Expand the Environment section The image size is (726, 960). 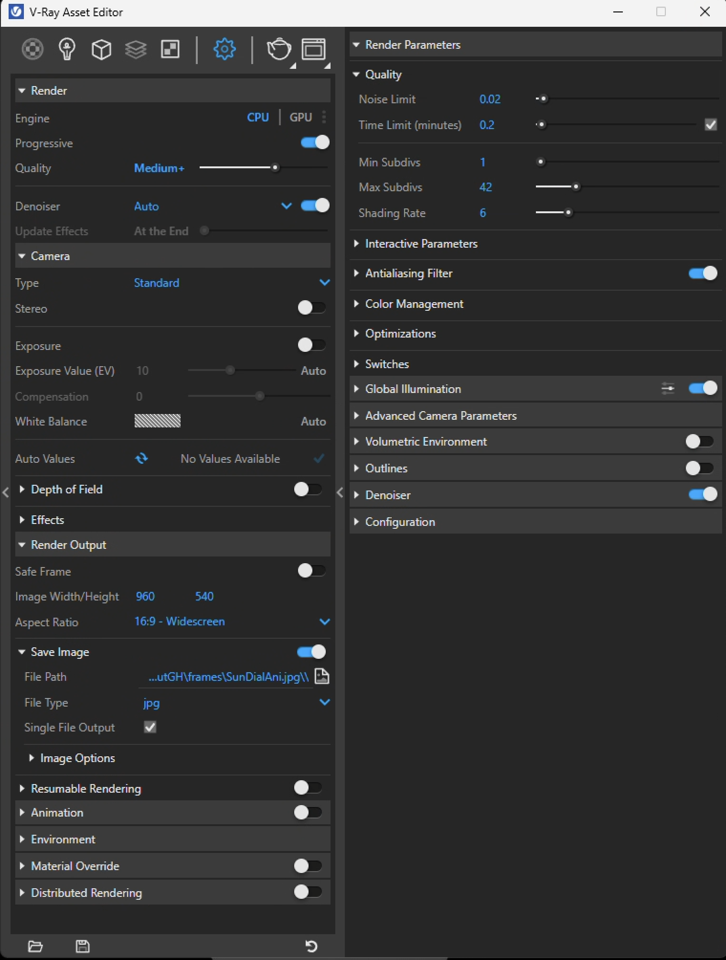(63, 839)
